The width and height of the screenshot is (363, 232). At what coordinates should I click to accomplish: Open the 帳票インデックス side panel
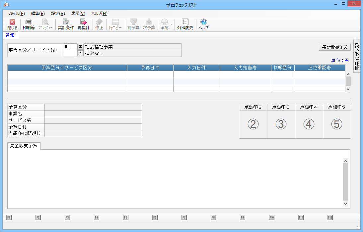[357, 56]
